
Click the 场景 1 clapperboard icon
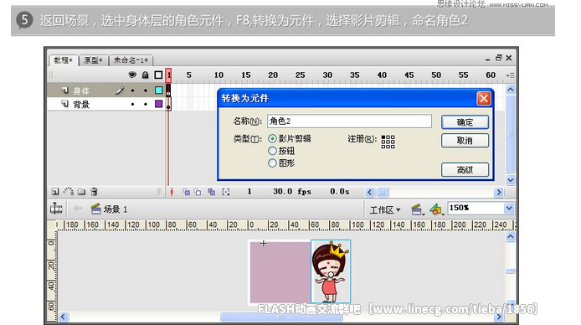click(x=96, y=209)
